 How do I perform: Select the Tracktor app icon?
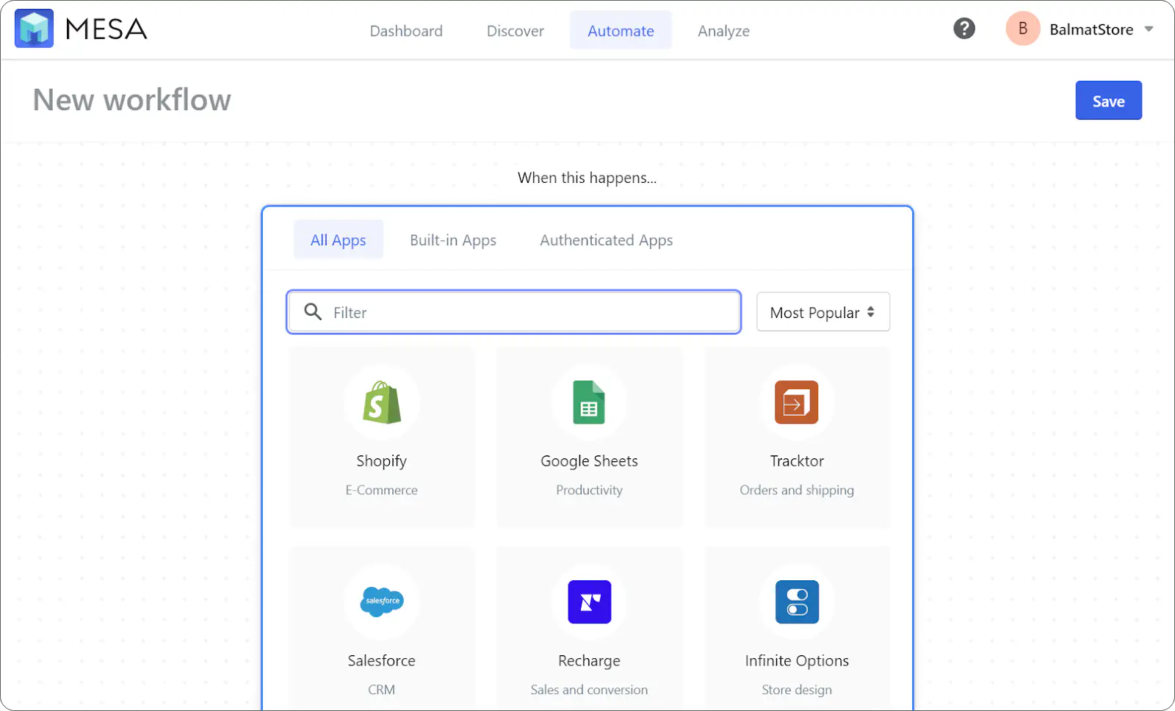pos(797,403)
